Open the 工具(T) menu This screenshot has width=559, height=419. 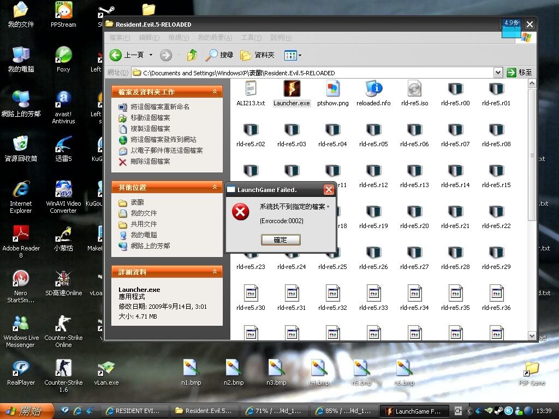251,38
